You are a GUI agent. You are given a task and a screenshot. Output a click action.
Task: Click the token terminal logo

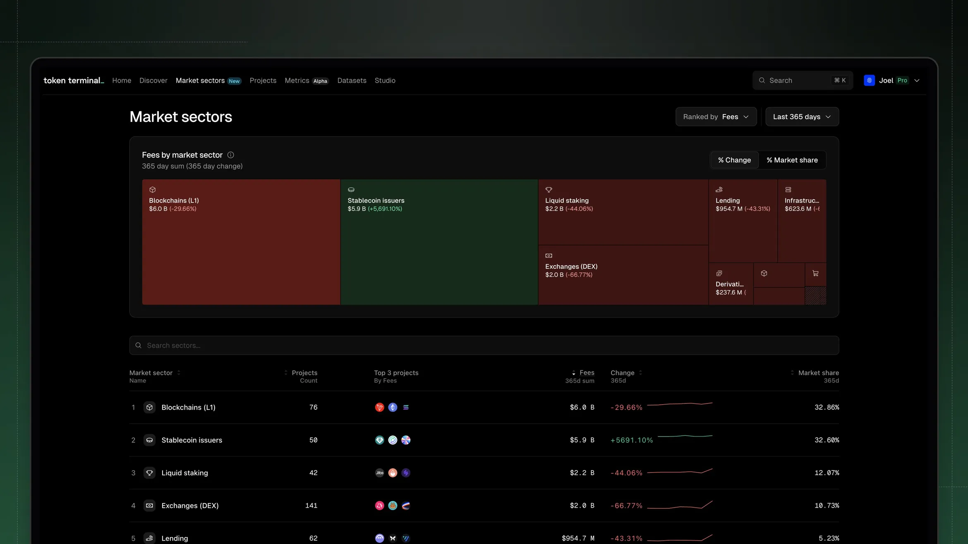pyautogui.click(x=74, y=80)
